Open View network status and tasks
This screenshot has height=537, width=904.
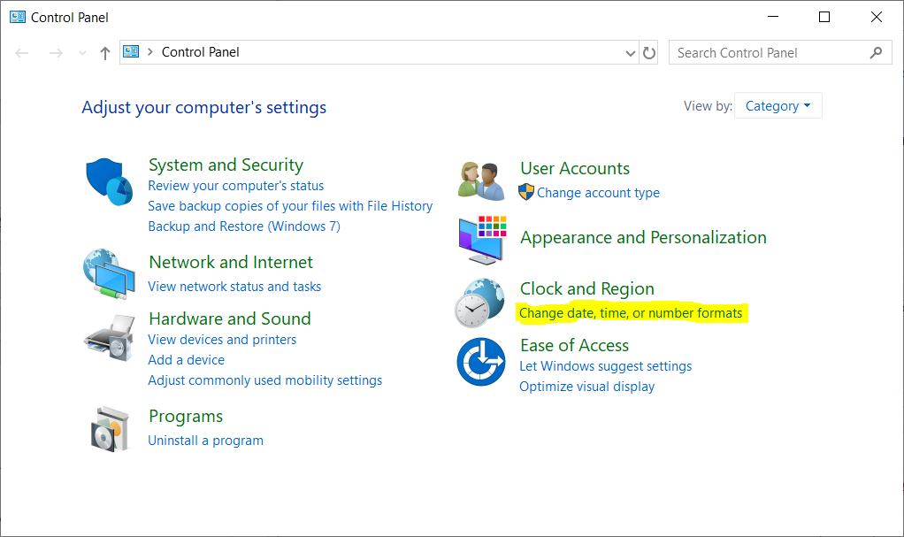click(234, 287)
